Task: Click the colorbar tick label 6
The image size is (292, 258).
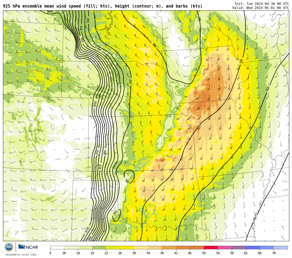Action: coord(50,253)
